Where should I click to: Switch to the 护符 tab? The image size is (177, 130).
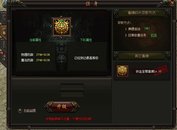click(x=3, y=18)
